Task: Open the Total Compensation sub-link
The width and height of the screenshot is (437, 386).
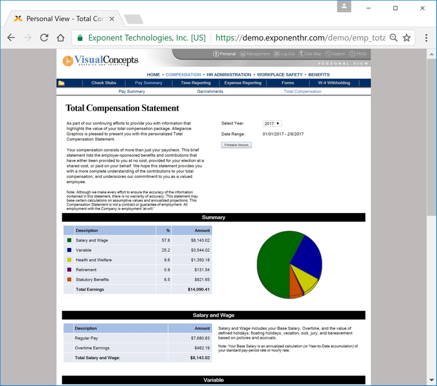Action: [302, 91]
